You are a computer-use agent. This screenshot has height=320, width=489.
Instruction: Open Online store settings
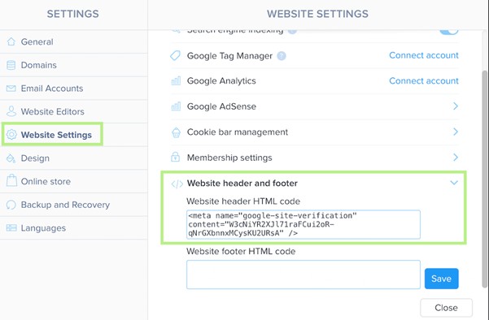(74, 181)
